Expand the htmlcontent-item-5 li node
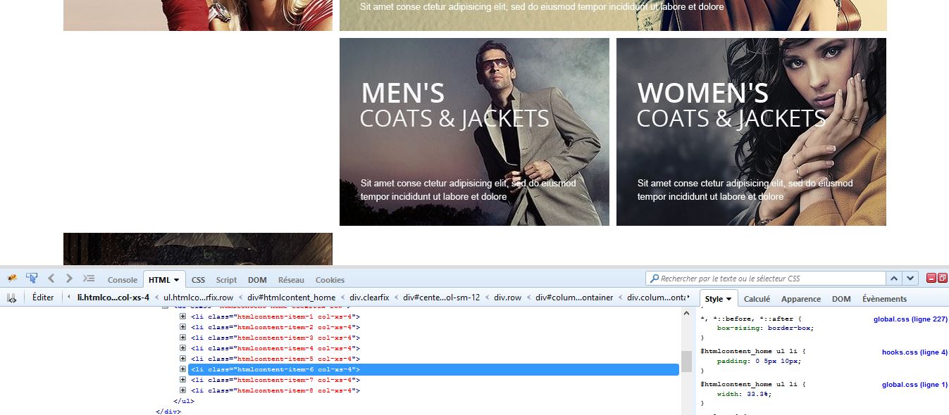Viewport: 949px width, 415px height. (x=182, y=359)
